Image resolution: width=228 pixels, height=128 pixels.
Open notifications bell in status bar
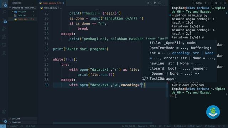(x=224, y=126)
